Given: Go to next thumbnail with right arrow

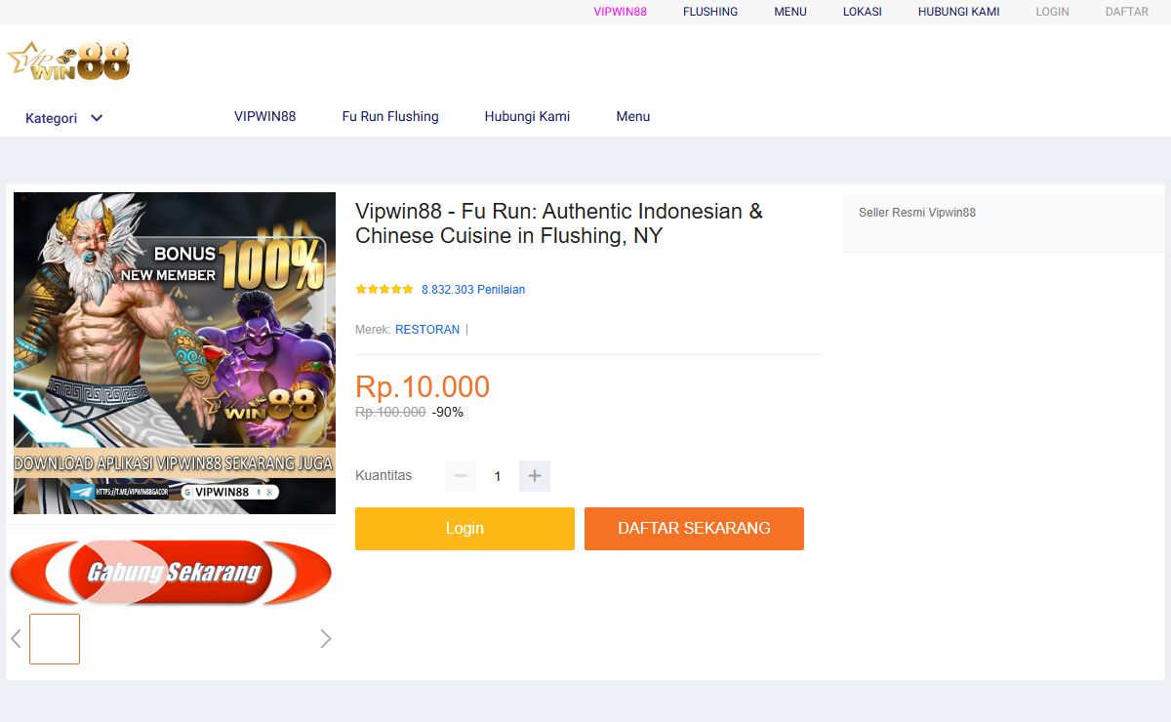Looking at the screenshot, I should click(326, 639).
